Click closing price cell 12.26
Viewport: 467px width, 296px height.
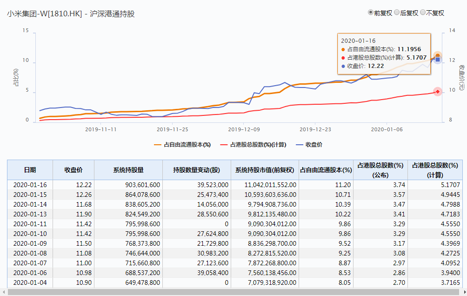pyautogui.click(x=84, y=195)
